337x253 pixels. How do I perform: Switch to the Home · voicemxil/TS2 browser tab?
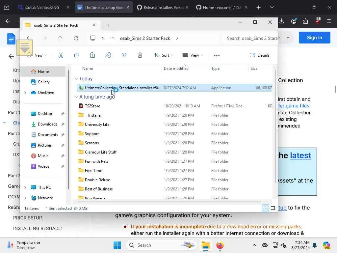click(x=221, y=7)
